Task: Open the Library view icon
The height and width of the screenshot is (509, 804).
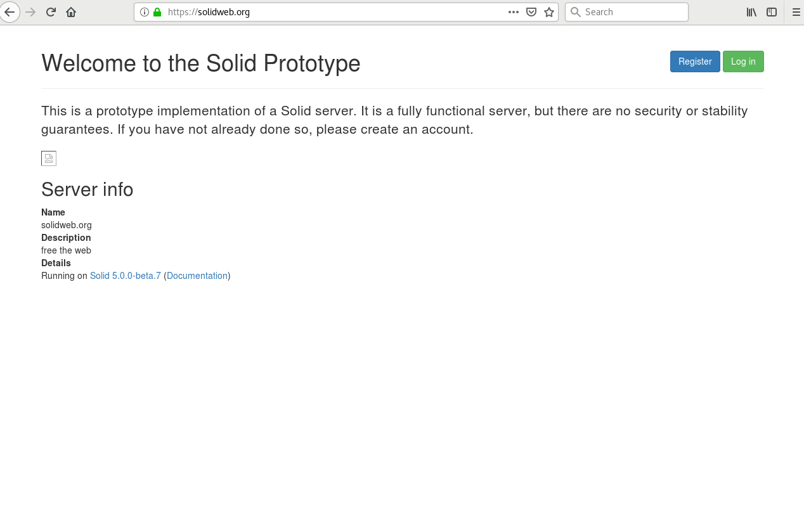Action: pos(751,12)
